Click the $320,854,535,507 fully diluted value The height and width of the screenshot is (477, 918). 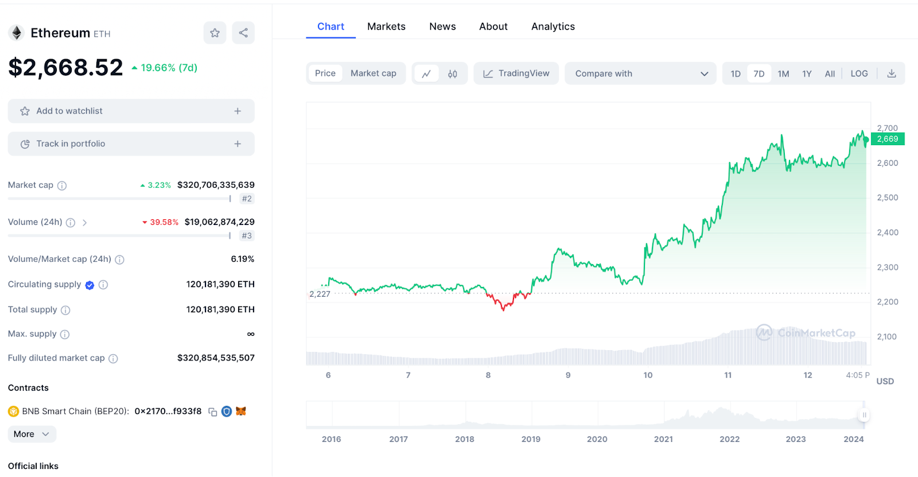pos(216,358)
